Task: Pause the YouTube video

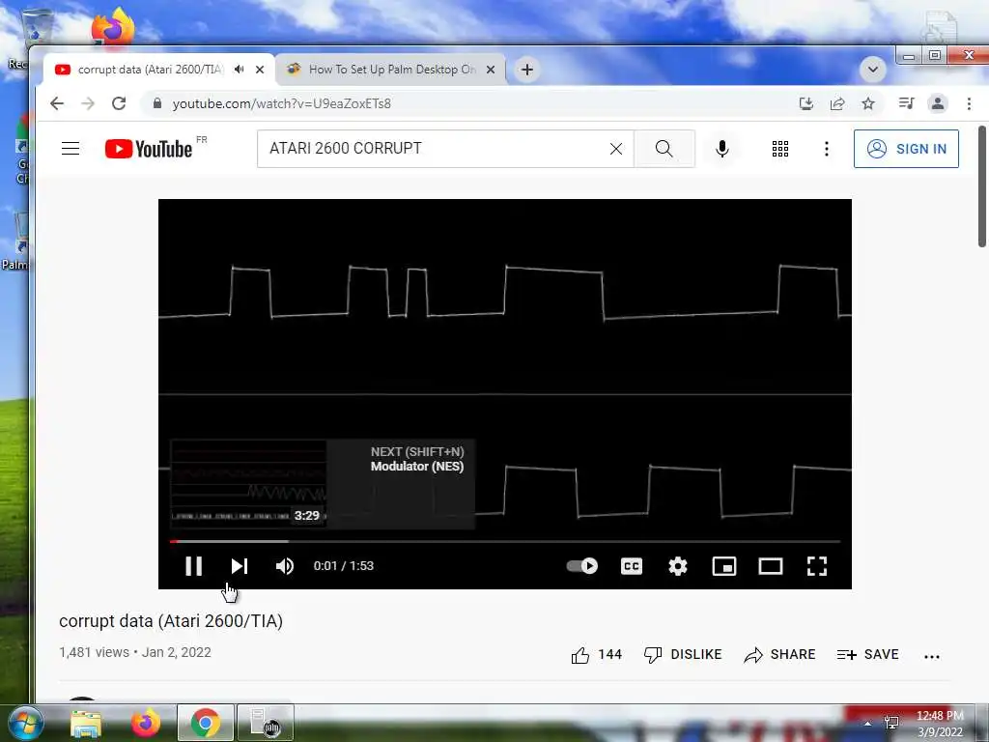Action: tap(193, 566)
